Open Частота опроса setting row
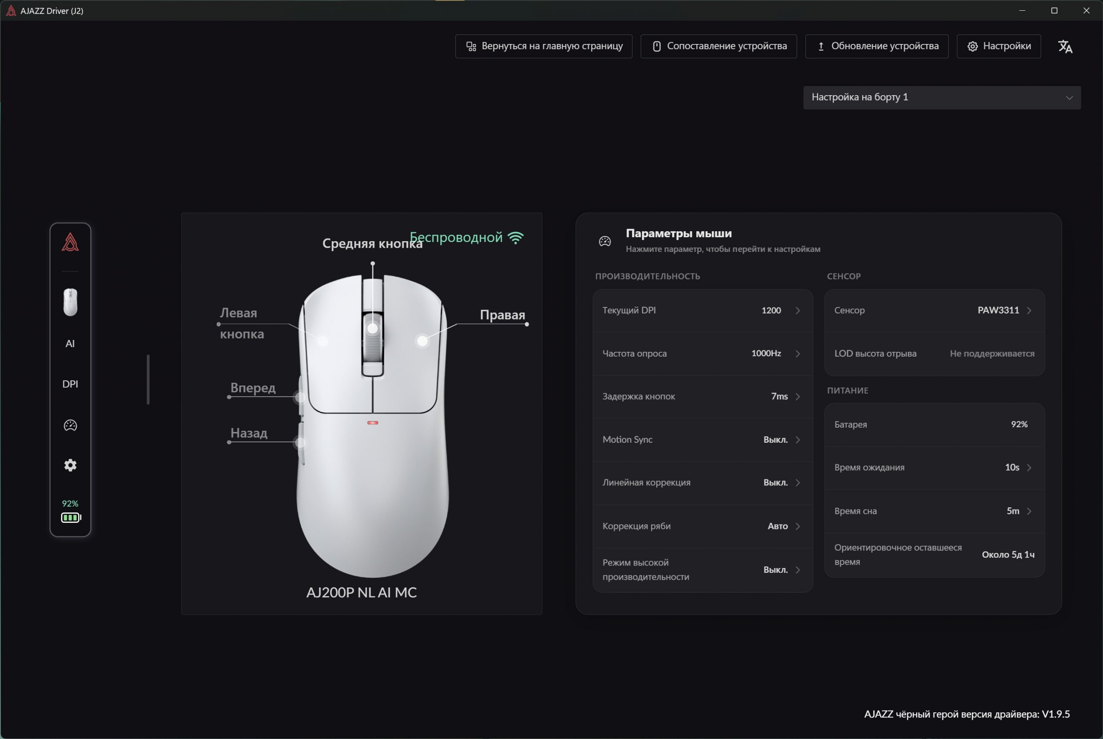Viewport: 1103px width, 739px height. (x=703, y=354)
